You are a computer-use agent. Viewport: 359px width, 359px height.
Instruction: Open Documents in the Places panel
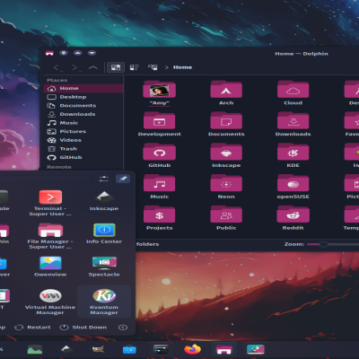pos(83,106)
